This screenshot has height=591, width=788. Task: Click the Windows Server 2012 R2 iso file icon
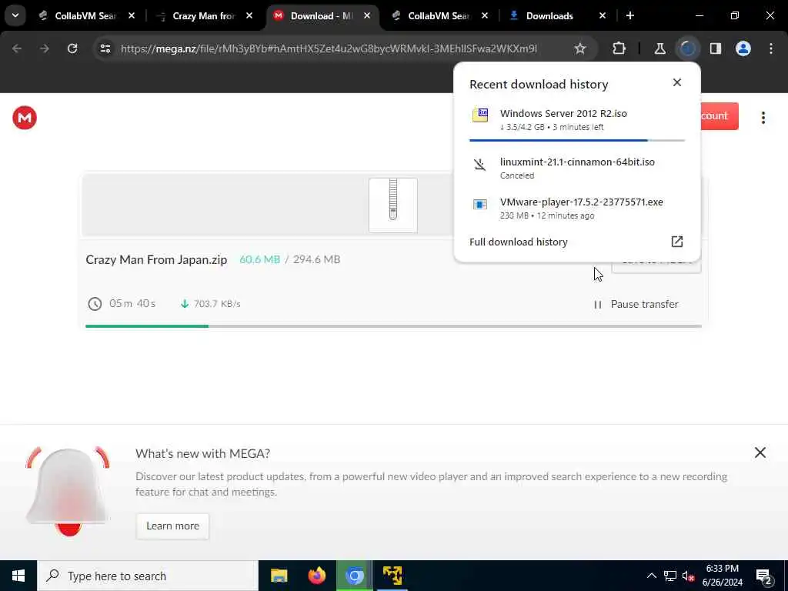click(x=480, y=115)
